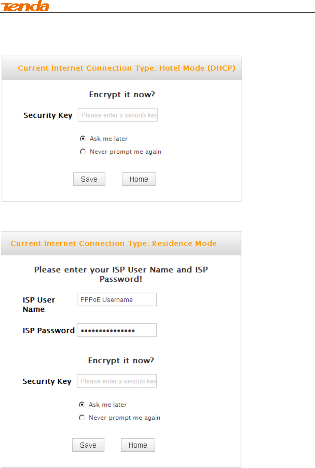Click the ISP User Name label
The height and width of the screenshot is (468, 315).
pos(39,304)
